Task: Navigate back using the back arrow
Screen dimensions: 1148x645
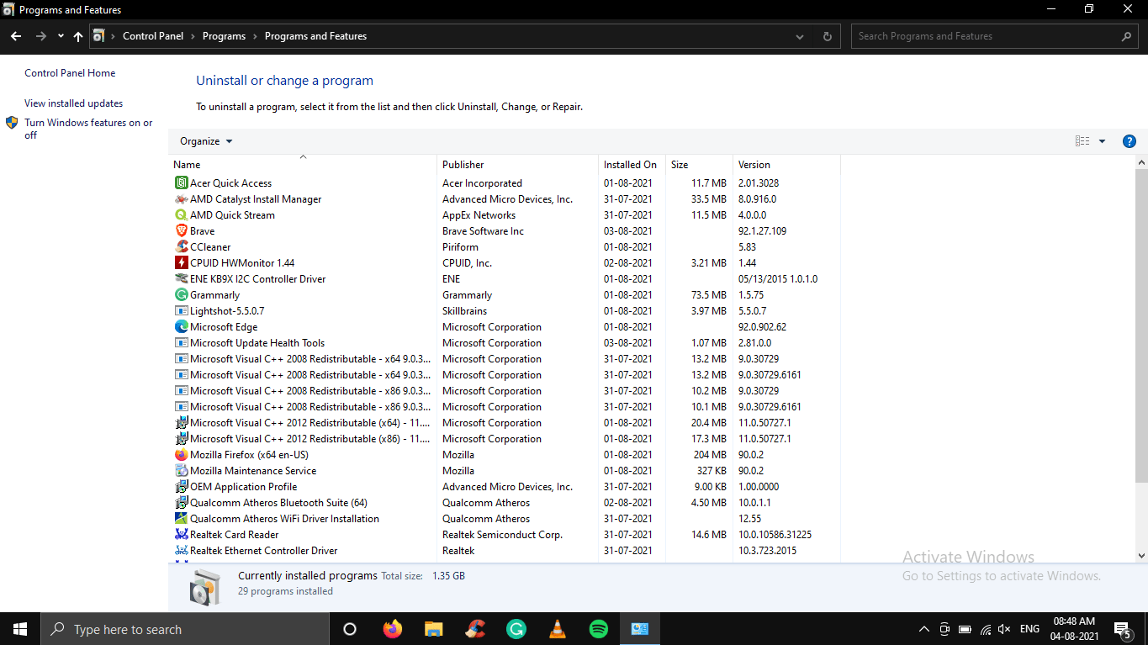Action: pyautogui.click(x=15, y=35)
